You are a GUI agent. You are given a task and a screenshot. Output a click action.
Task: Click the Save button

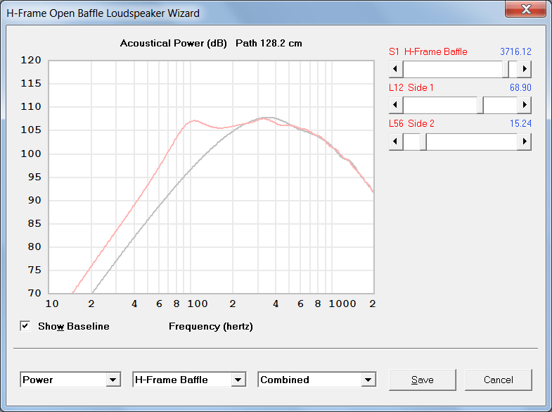[x=423, y=380]
